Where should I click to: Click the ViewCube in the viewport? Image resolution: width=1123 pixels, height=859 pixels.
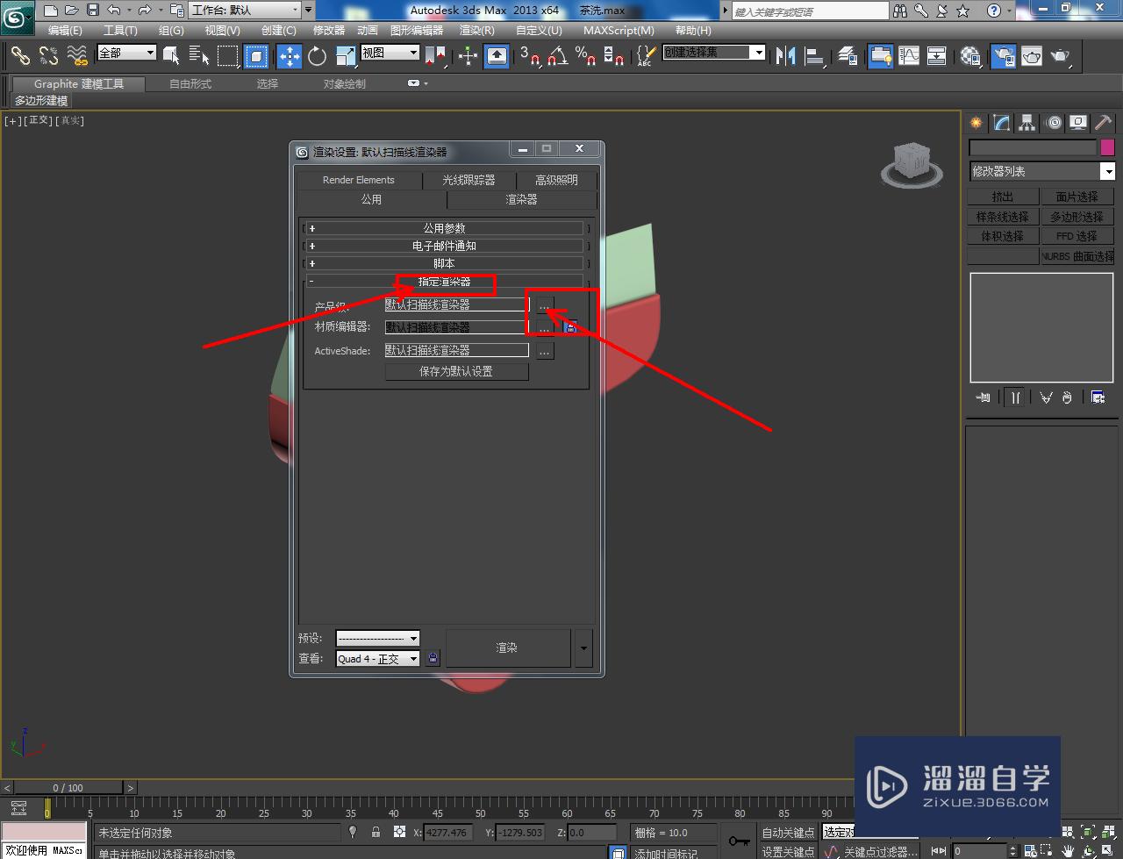click(x=912, y=163)
